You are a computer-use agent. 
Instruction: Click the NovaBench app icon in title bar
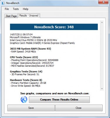click(3, 3)
